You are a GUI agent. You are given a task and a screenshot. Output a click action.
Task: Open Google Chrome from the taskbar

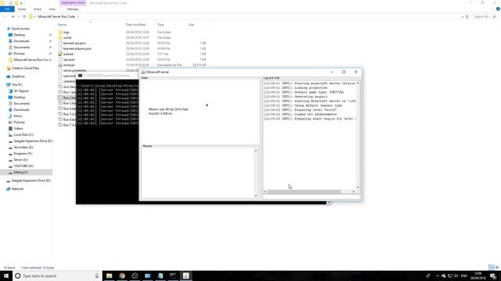[x=122, y=276]
